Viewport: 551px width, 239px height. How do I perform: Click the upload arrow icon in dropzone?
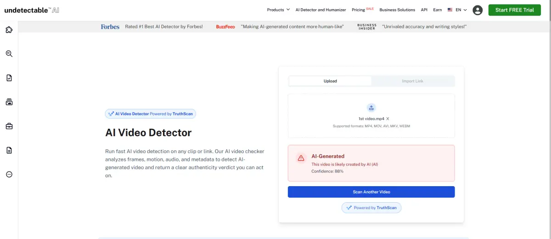pyautogui.click(x=371, y=108)
